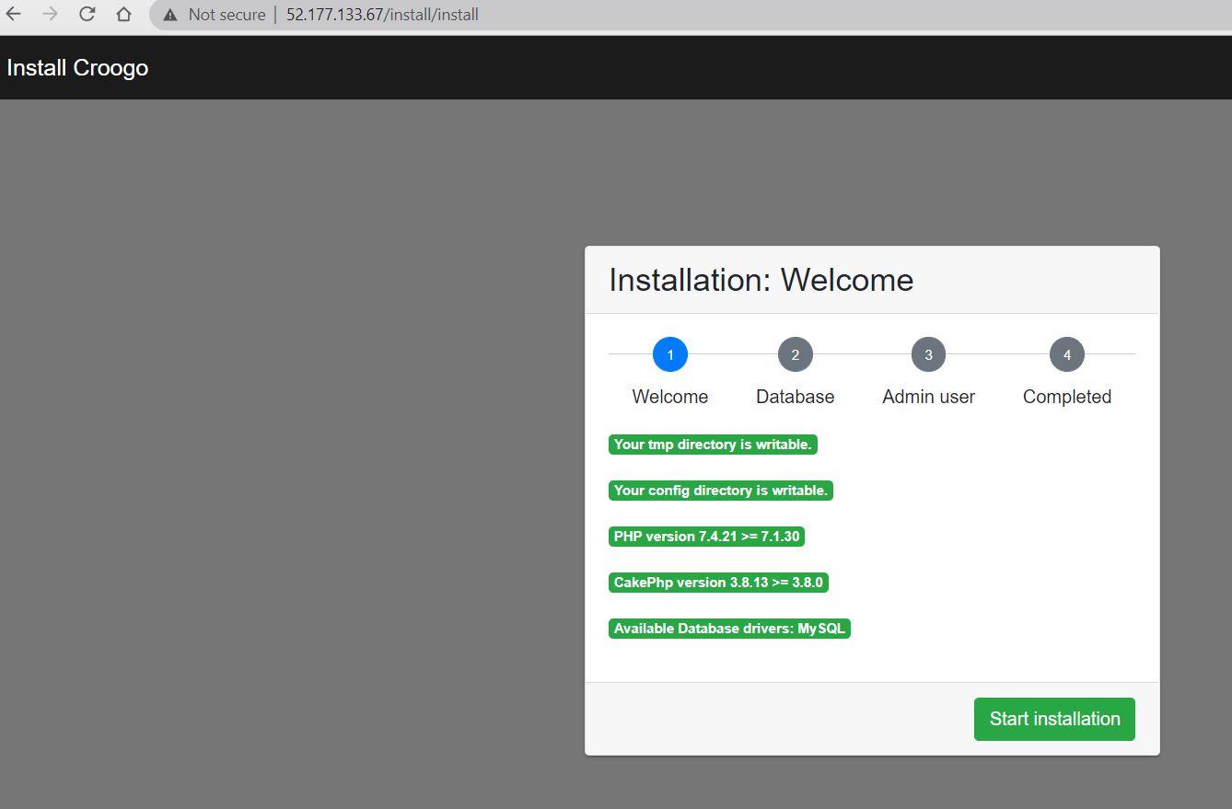Click the browser forward arrow
Viewport: 1232px width, 809px height.
point(51,15)
